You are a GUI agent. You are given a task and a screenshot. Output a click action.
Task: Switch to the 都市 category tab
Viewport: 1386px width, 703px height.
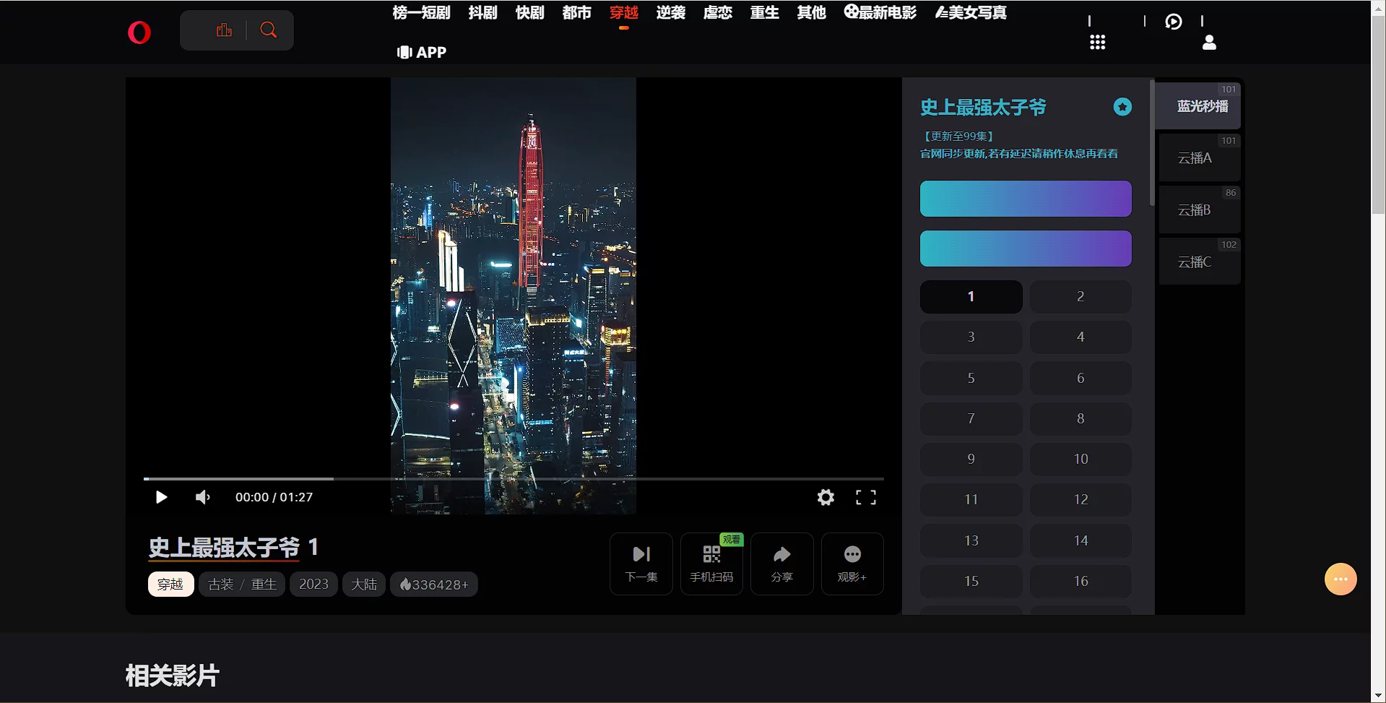[x=576, y=13]
